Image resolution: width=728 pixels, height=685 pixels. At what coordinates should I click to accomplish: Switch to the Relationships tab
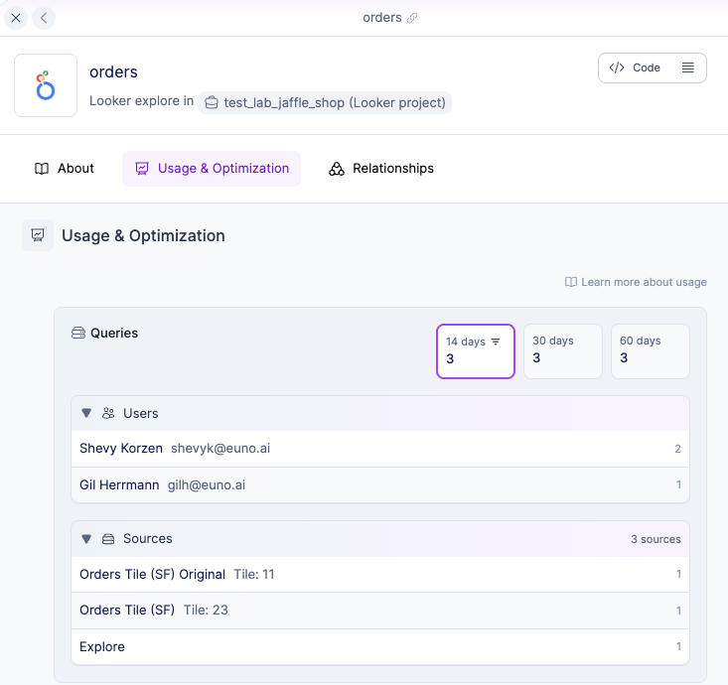point(381,169)
